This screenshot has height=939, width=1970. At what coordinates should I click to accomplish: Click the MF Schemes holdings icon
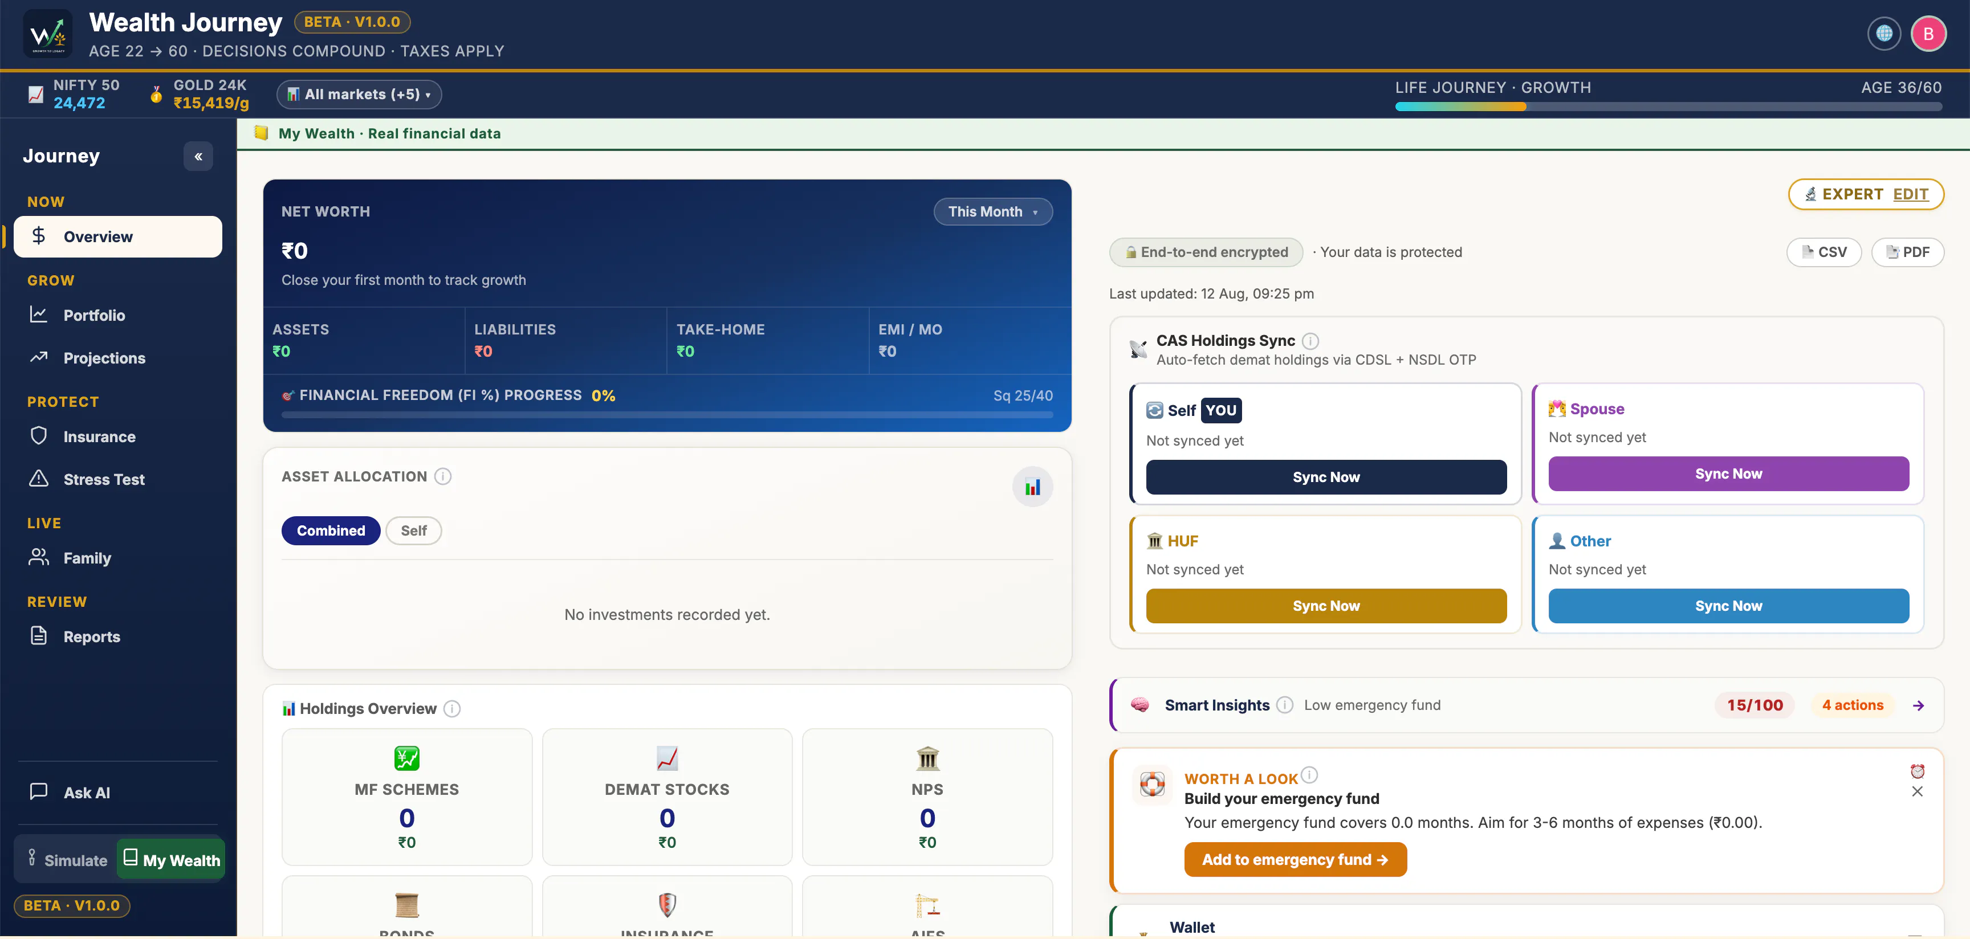click(407, 758)
